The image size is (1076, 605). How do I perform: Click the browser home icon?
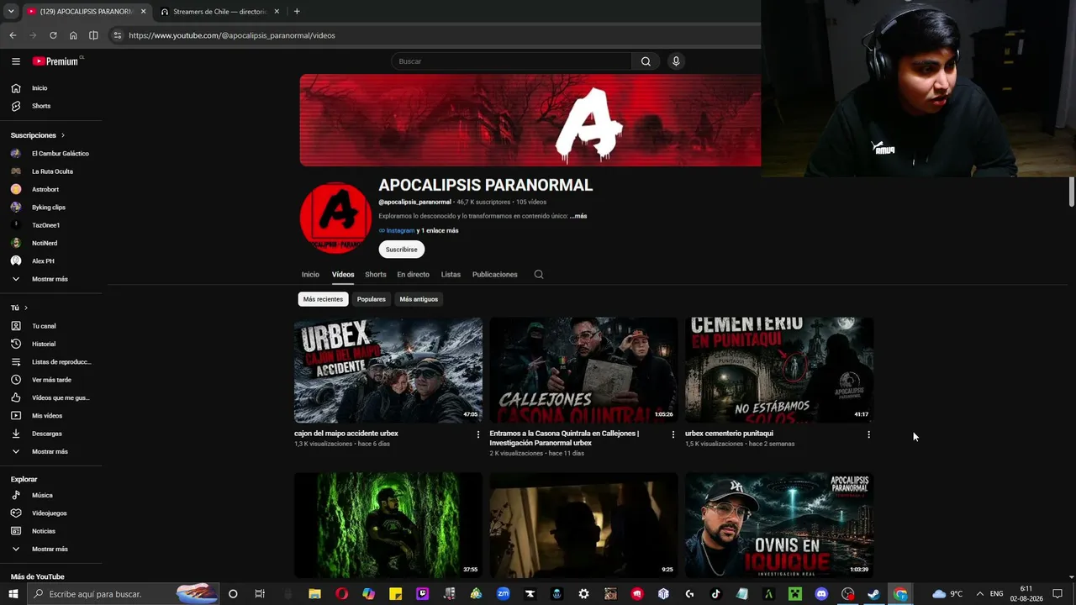(73, 35)
